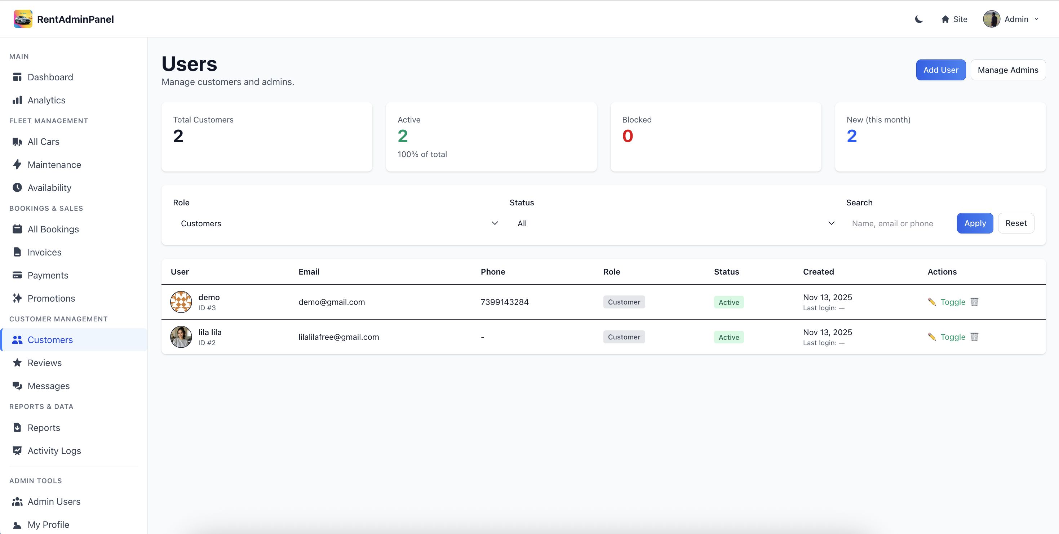Click lila lila's avatar thumbnail

click(181, 337)
